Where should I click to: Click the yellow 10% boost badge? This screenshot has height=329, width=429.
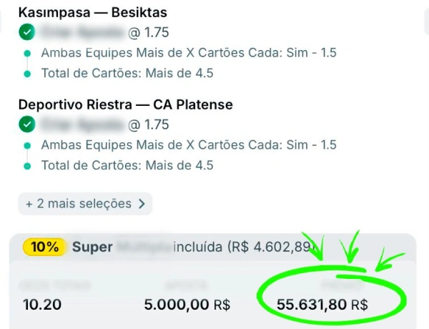click(44, 247)
